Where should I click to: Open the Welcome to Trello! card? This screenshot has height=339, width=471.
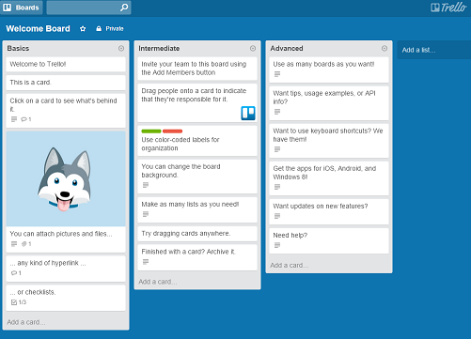click(x=66, y=64)
